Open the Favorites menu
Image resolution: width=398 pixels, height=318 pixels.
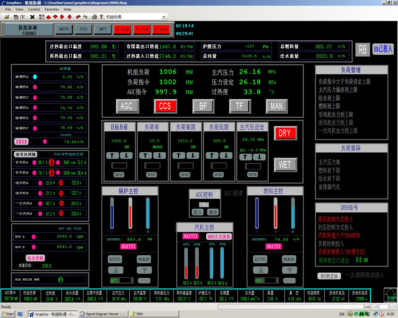(52, 9)
